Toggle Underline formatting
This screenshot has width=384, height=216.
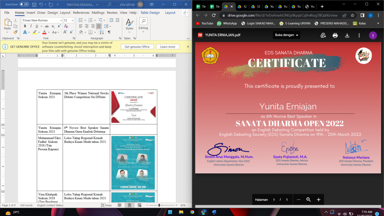tap(37, 26)
